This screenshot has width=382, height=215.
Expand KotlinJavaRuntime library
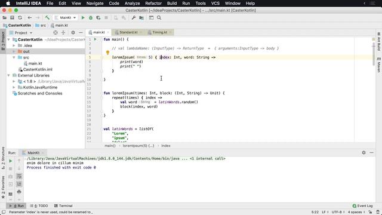click(14, 87)
